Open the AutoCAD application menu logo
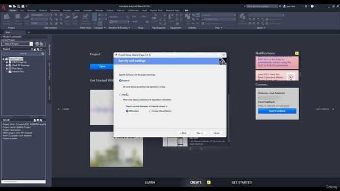The image size is (340, 191). [3, 8]
